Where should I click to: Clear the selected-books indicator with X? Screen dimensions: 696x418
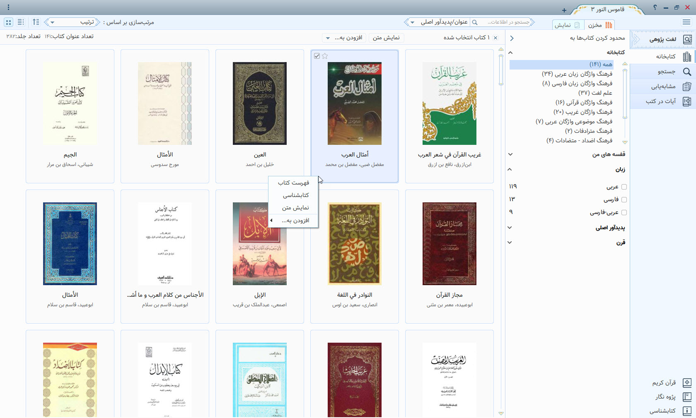coord(495,38)
